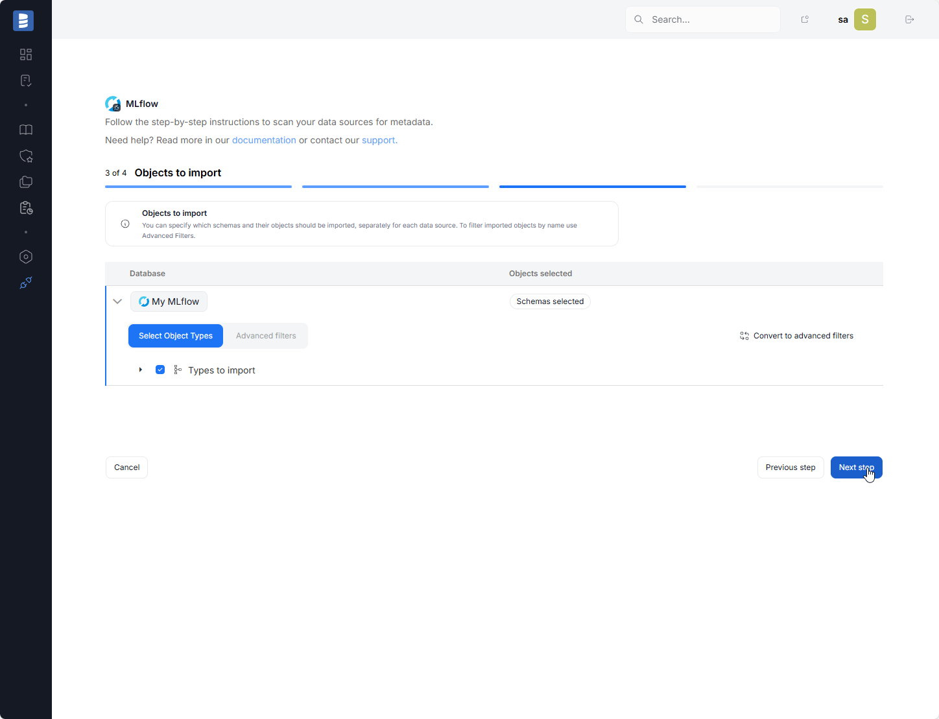Open the notifications icon beside the search box
Viewport: 939px width, 719px height.
pos(805,19)
